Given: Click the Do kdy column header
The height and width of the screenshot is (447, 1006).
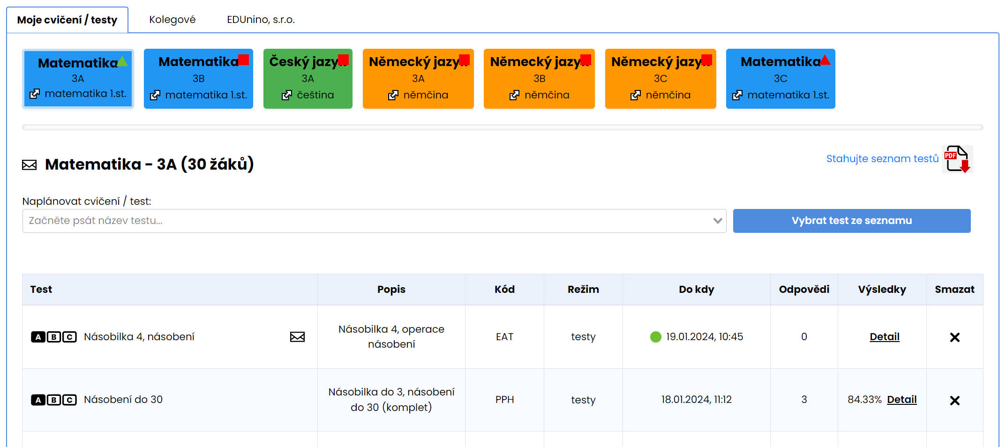Looking at the screenshot, I should tap(697, 289).
